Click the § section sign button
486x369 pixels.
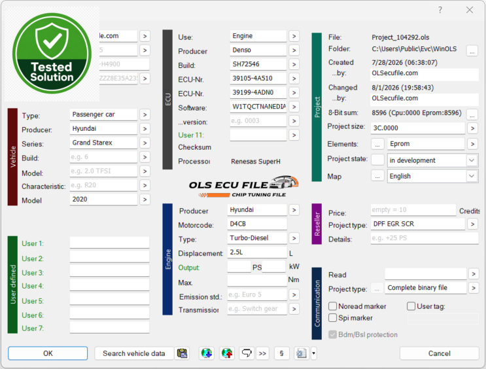pos(281,353)
